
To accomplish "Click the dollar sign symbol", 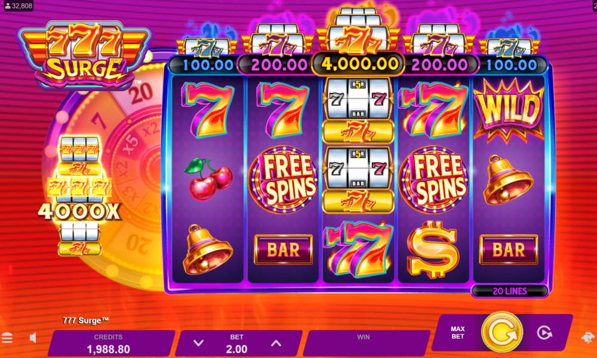I will tap(432, 249).
